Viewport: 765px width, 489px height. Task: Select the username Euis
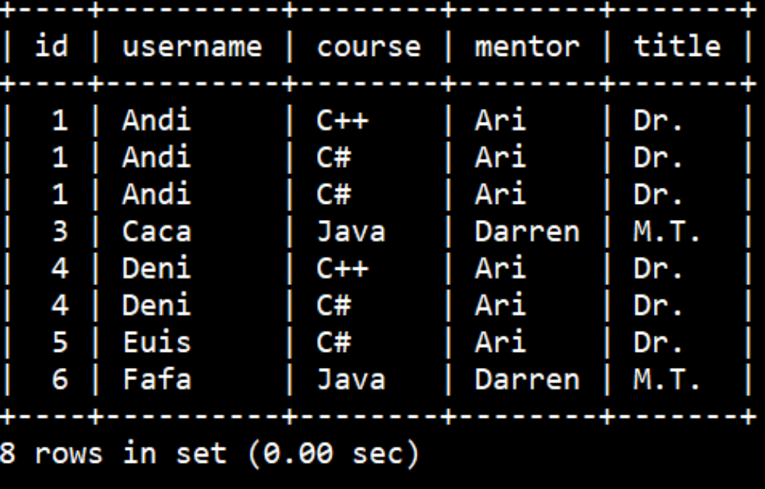[157, 342]
